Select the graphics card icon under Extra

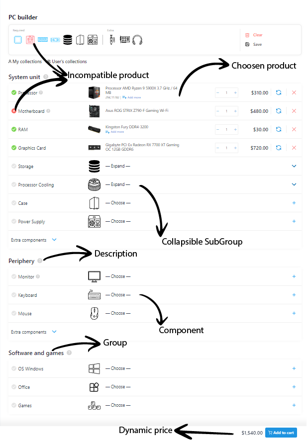[x=124, y=39]
